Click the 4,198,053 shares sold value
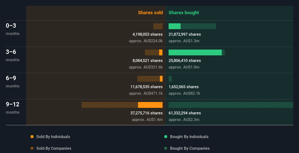 (147, 34)
